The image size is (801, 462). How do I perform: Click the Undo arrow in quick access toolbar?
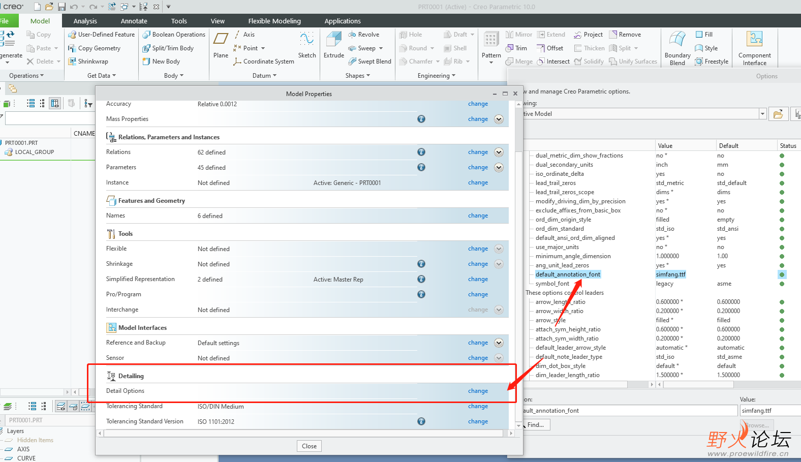[x=74, y=7]
